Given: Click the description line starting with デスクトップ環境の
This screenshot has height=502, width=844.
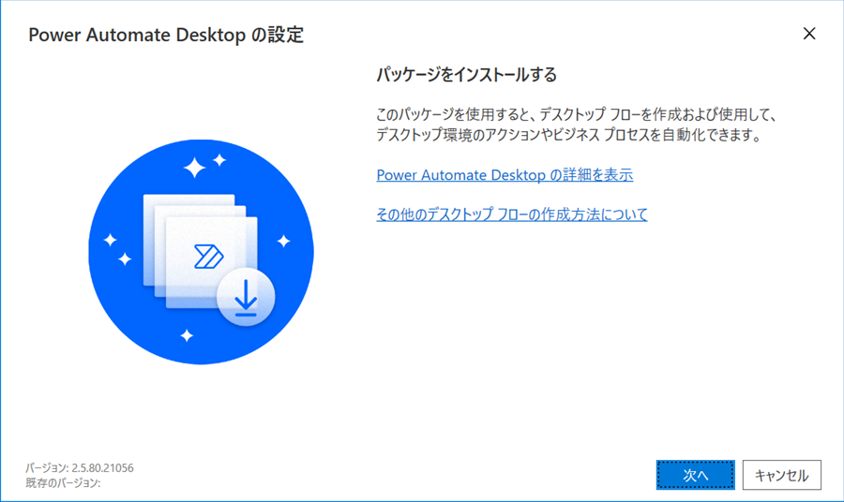Looking at the screenshot, I should pos(569,134).
